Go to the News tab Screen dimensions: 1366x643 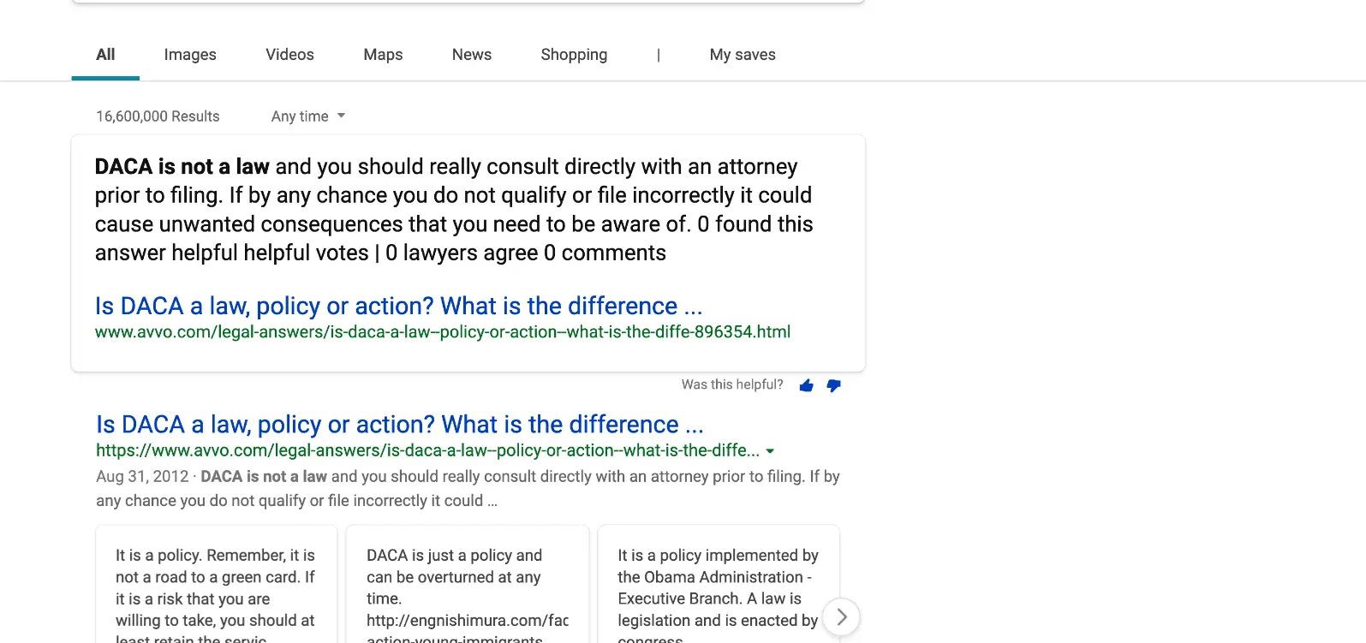(x=472, y=55)
